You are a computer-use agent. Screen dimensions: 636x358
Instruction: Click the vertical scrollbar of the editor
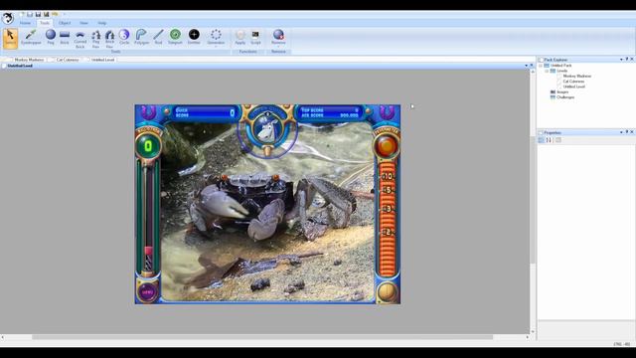533,200
